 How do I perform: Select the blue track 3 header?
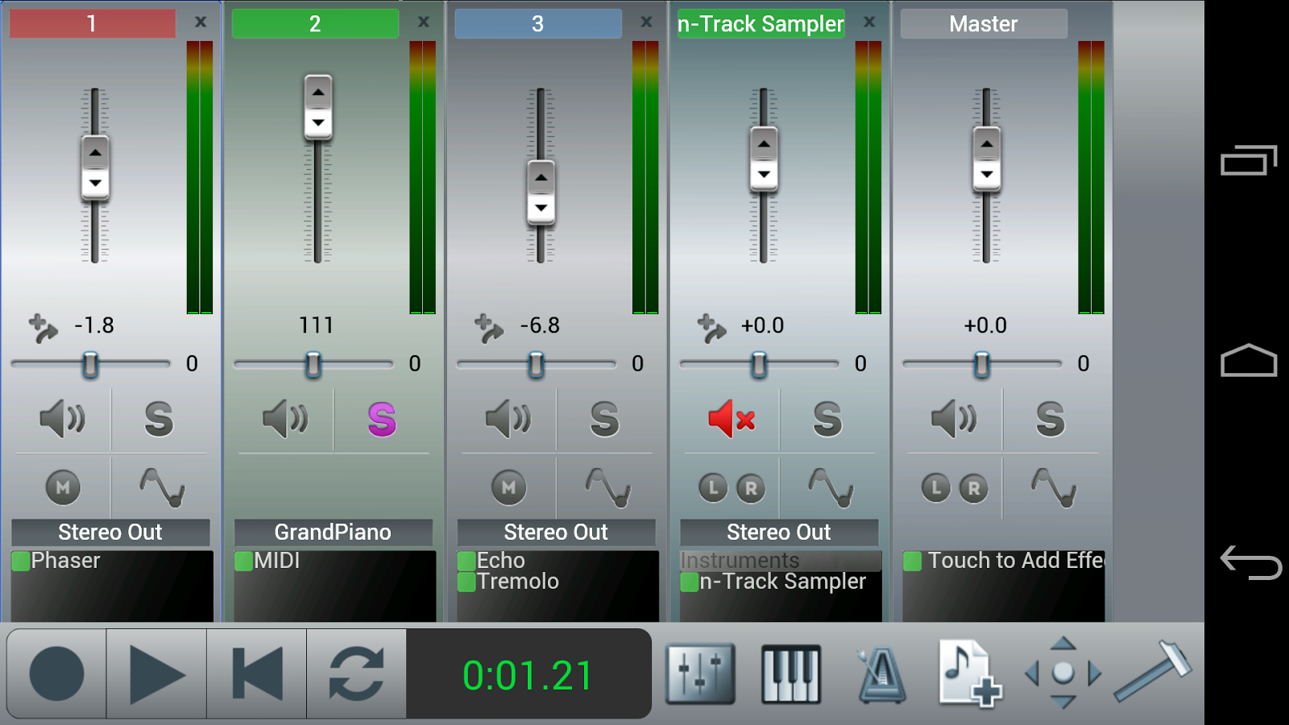click(x=538, y=23)
